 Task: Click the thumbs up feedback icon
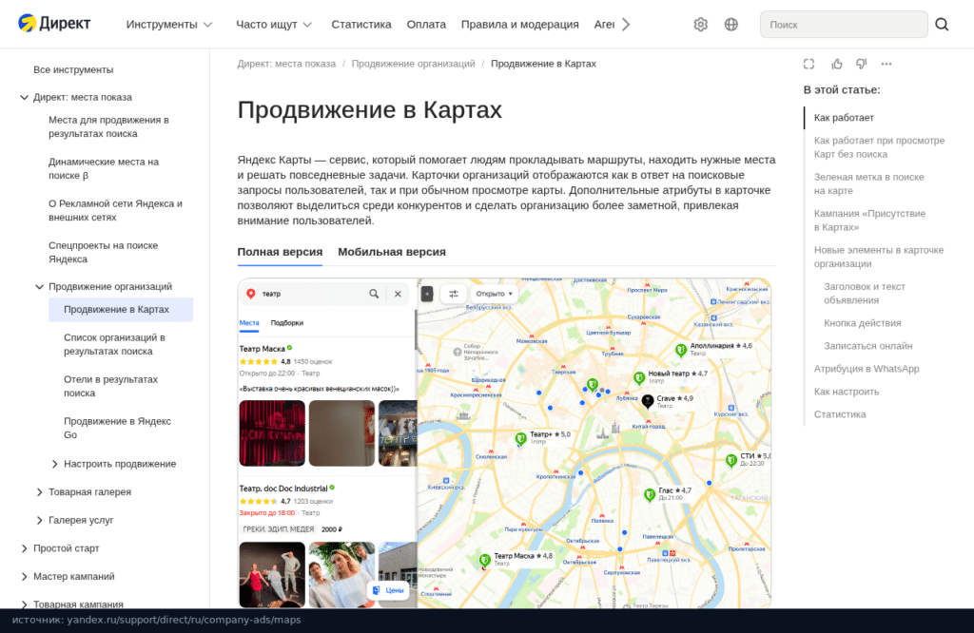(x=837, y=64)
